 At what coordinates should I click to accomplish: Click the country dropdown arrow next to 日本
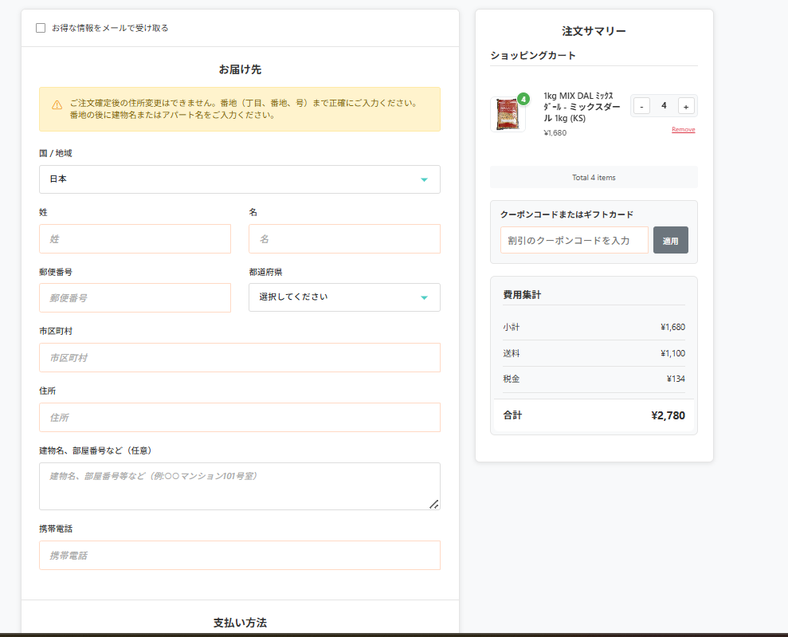[425, 179]
